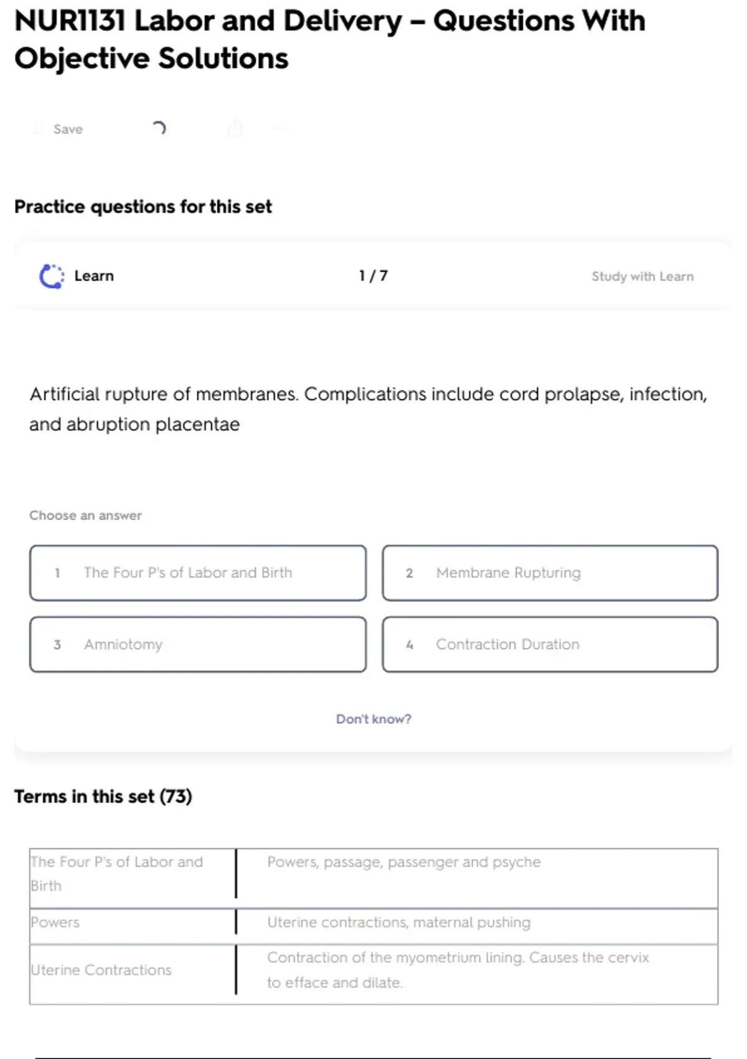Click the 'Powers' term in the table

coord(55,922)
